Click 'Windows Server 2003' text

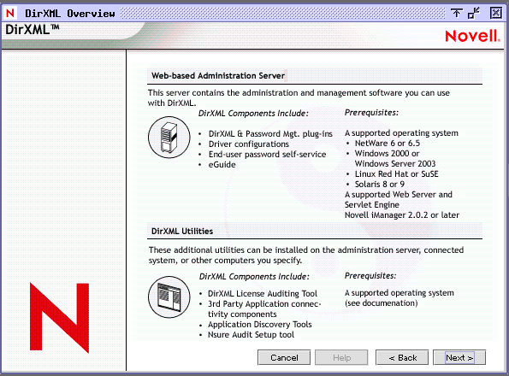point(395,164)
